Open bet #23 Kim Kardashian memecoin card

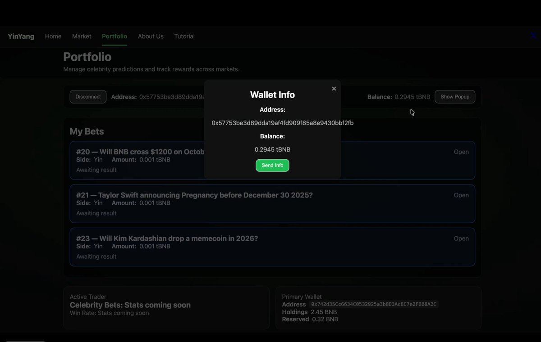272,247
